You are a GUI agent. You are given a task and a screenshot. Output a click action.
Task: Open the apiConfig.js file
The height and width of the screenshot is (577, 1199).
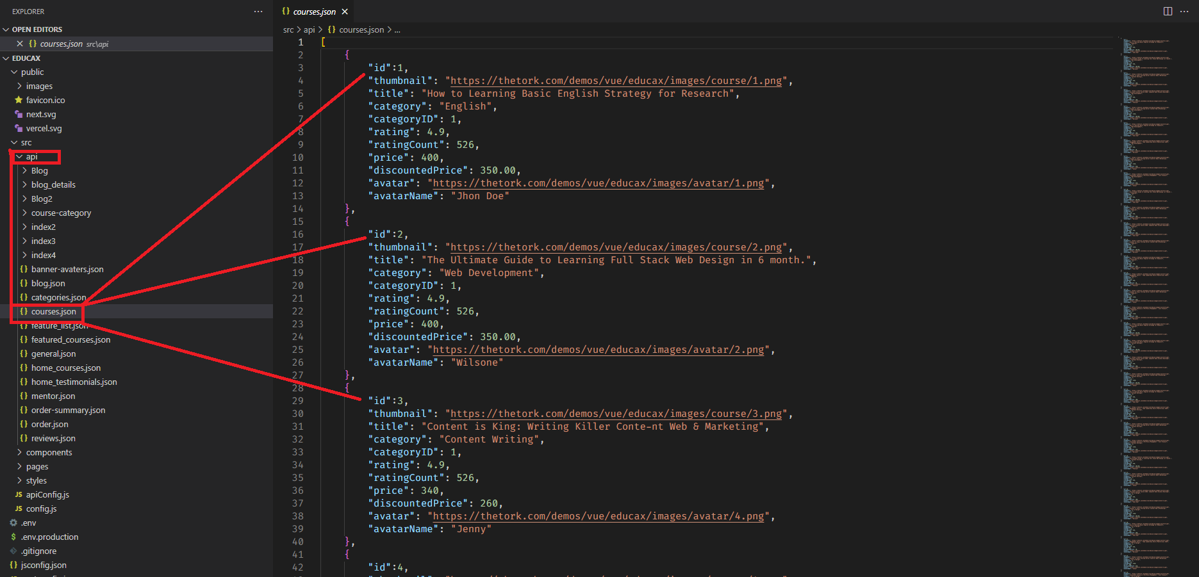coord(47,494)
